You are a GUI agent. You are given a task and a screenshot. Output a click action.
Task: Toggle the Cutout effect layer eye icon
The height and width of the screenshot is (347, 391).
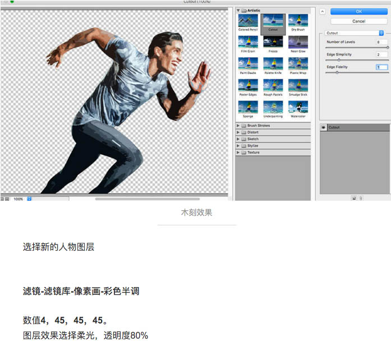click(x=324, y=128)
